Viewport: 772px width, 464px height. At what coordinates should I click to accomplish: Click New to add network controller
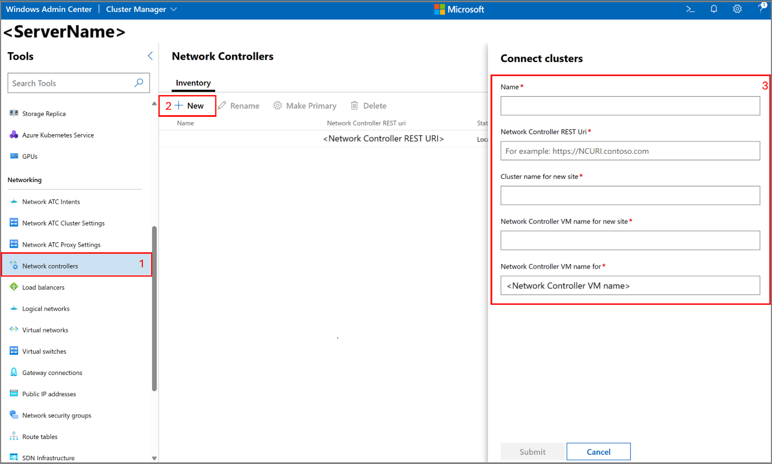(x=189, y=106)
